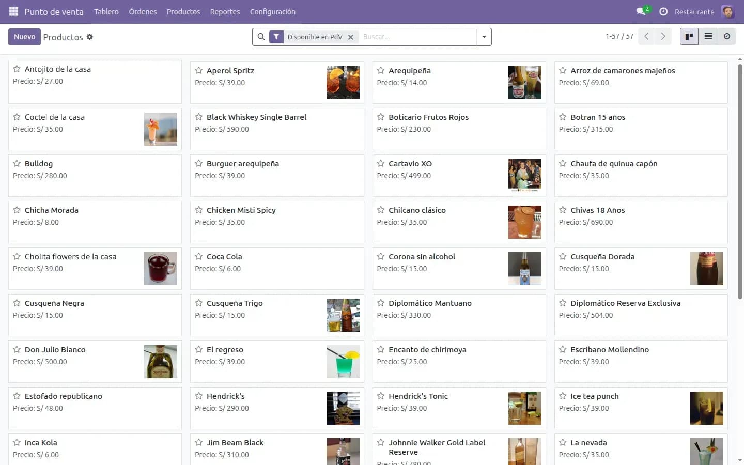
Task: Open the Cartavio XO product image
Action: pyautogui.click(x=525, y=176)
